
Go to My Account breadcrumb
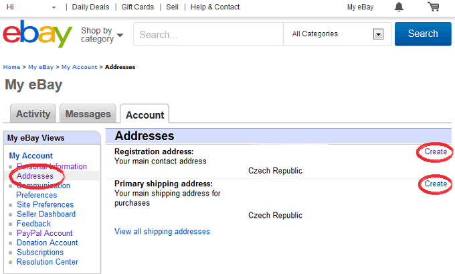point(79,67)
